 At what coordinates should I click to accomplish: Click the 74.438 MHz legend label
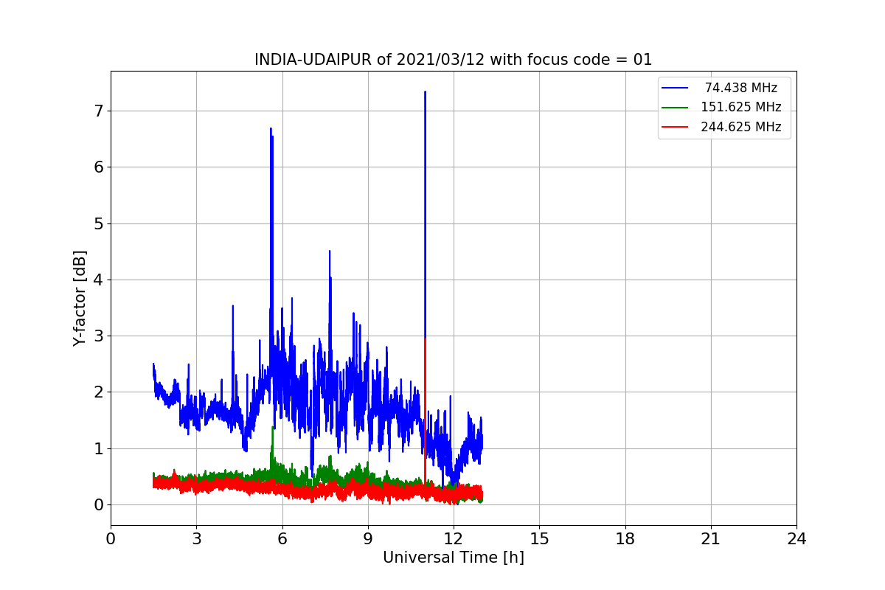click(x=741, y=88)
